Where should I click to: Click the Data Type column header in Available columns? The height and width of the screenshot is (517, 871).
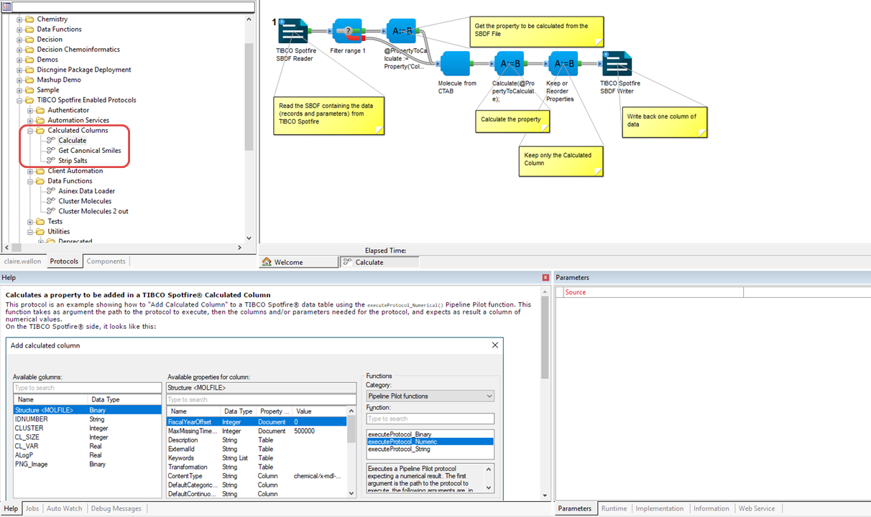104,399
